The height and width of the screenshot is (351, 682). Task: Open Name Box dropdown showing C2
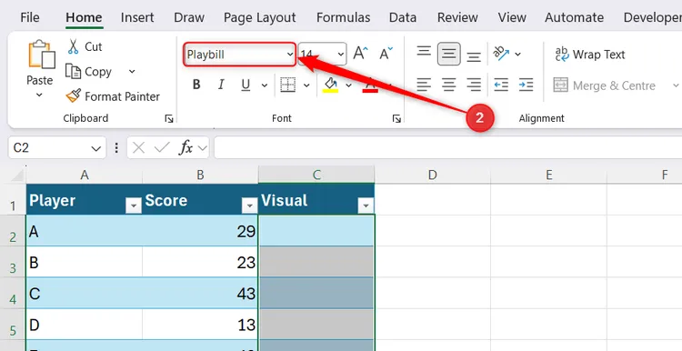[x=96, y=149]
